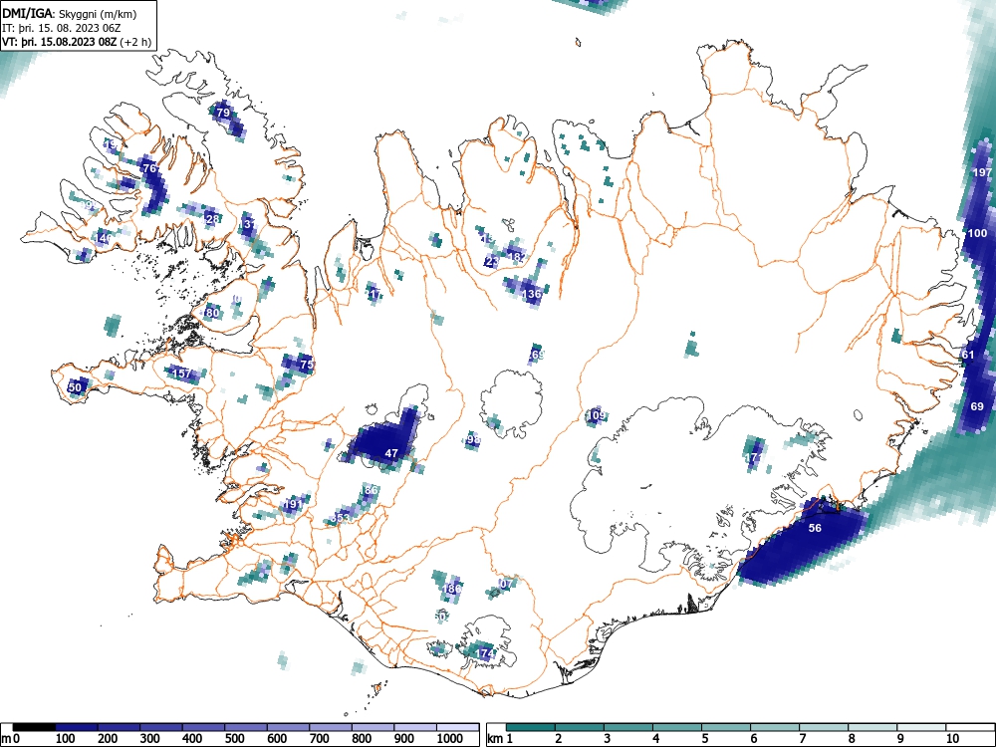Click the visibility value '80' on the map
The image size is (996, 747).
coord(212,313)
